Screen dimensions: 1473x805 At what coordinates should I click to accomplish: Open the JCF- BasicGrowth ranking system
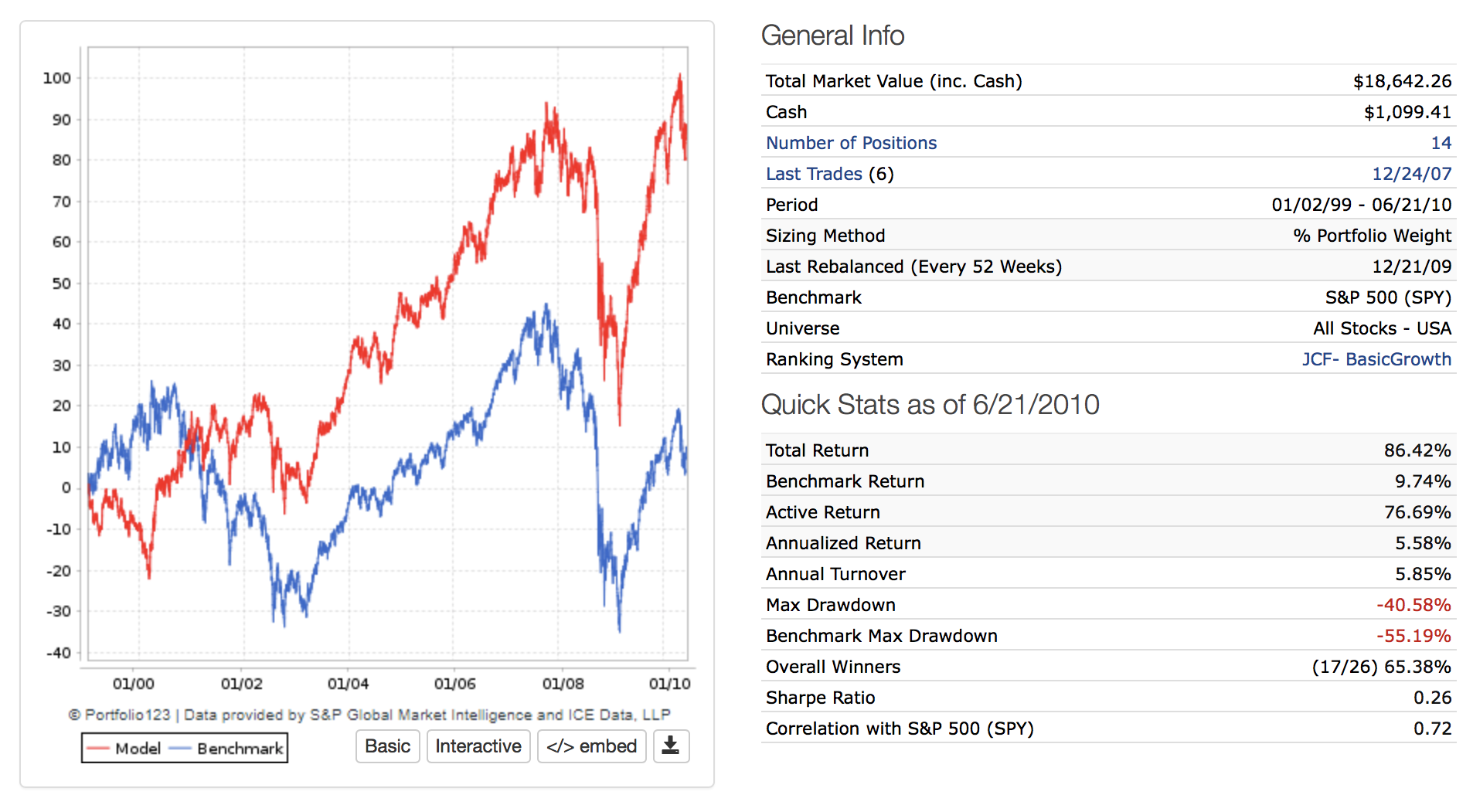[x=1376, y=359]
